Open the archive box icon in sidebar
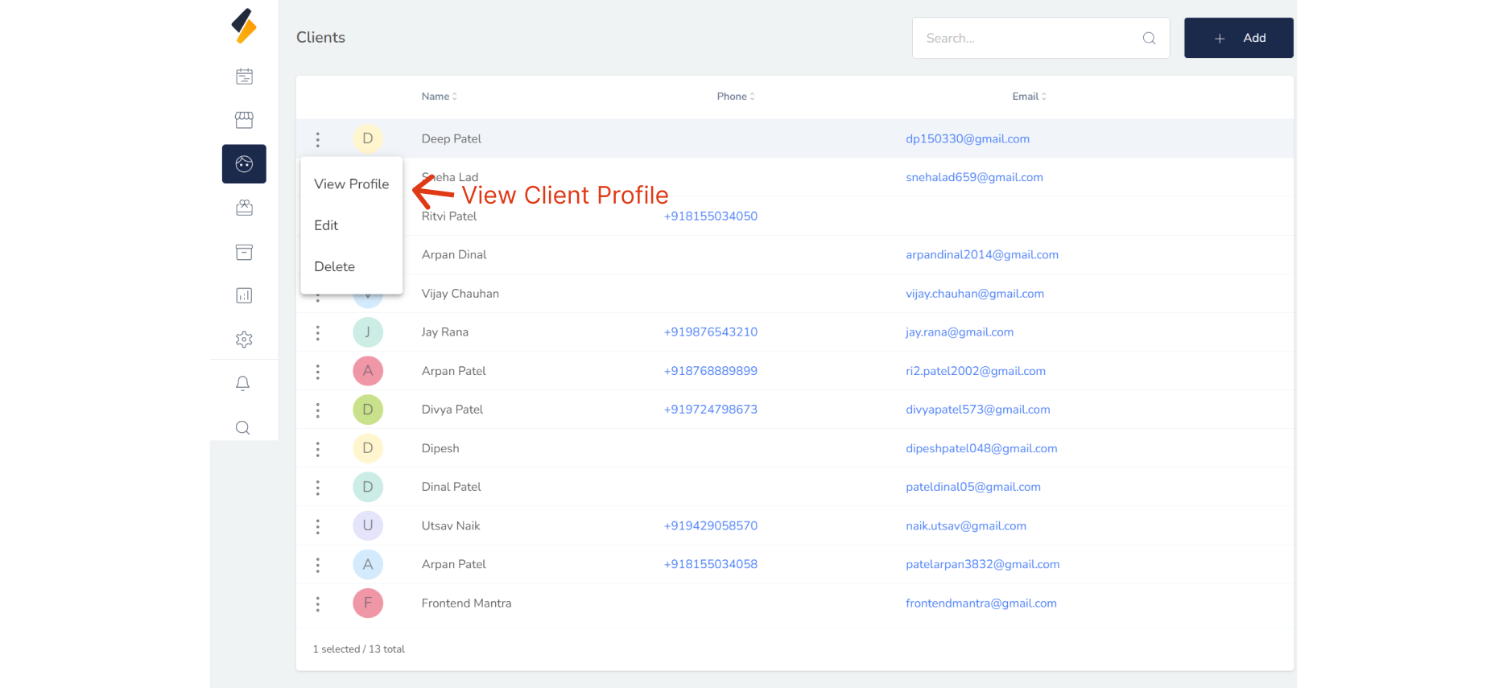The image size is (1507, 688). [x=244, y=253]
